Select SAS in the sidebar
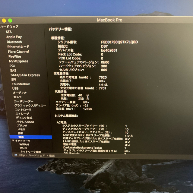 tap(13, 71)
